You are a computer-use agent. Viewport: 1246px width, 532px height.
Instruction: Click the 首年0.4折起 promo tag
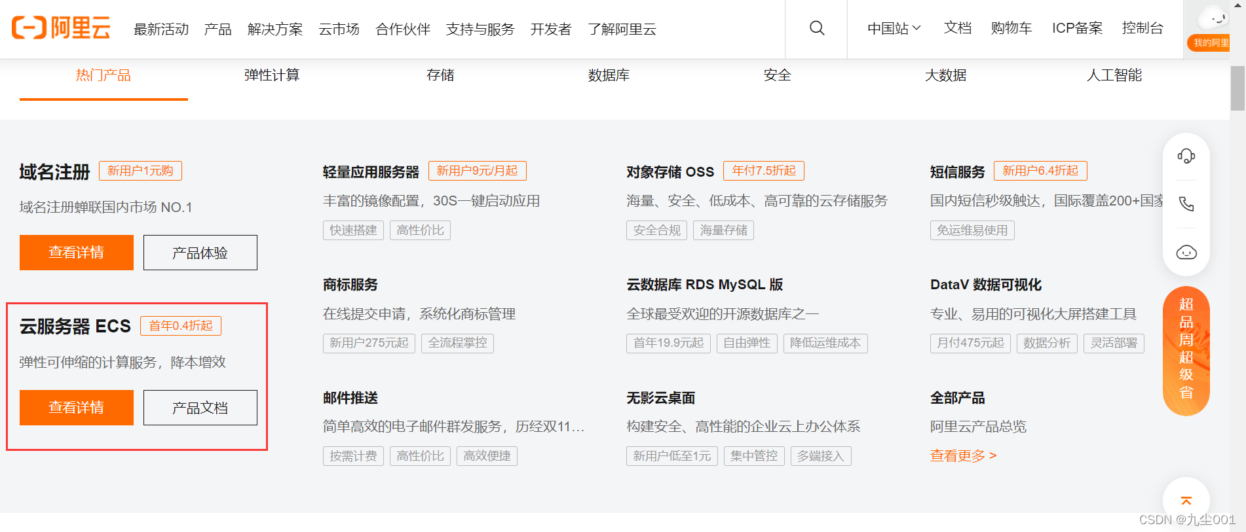click(x=181, y=326)
